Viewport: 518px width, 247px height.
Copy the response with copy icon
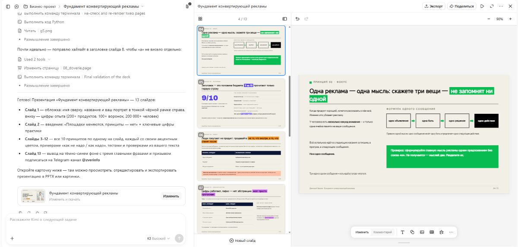(20, 212)
